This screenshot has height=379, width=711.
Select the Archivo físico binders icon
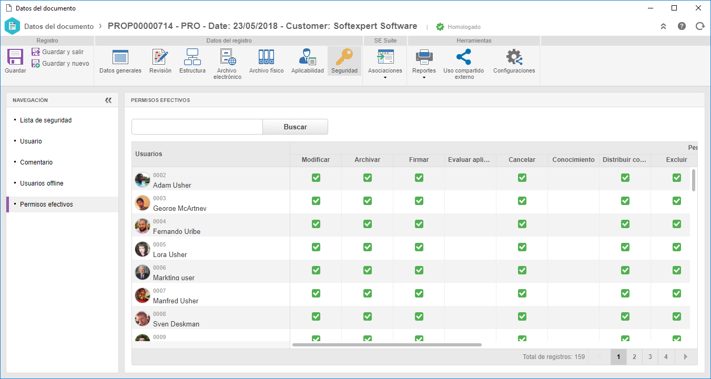point(266,57)
